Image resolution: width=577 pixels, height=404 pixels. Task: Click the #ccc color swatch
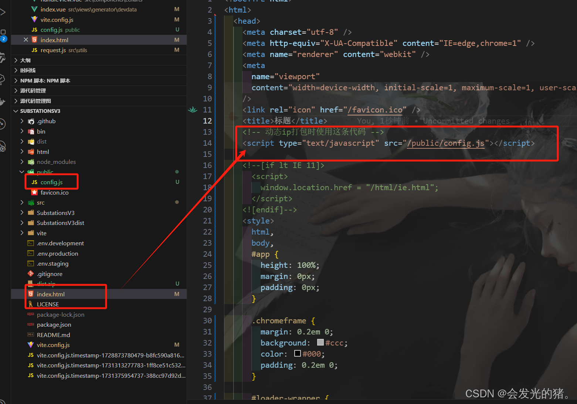320,343
